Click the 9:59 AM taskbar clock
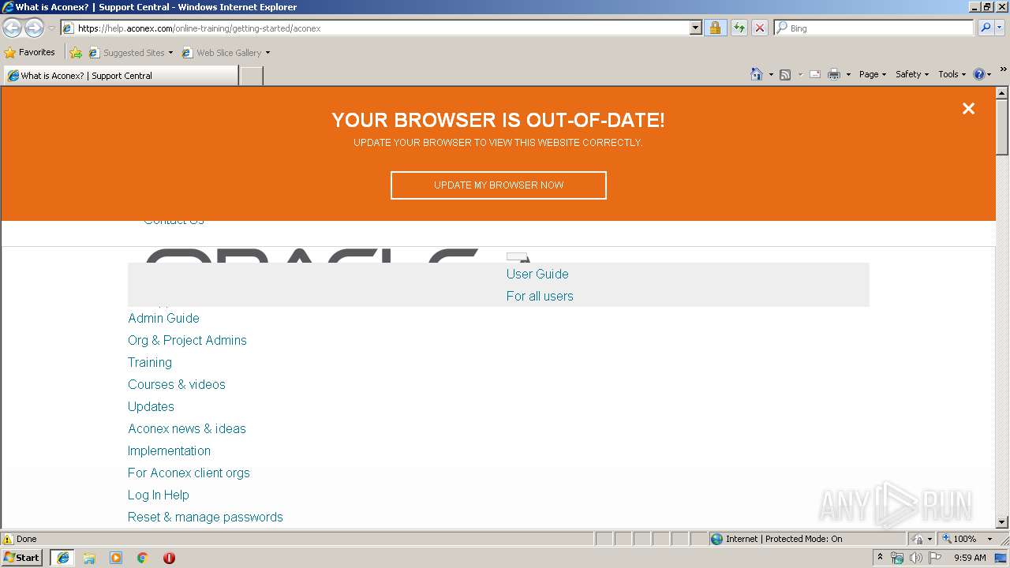Viewport: 1010px width, 568px height. coord(970,558)
